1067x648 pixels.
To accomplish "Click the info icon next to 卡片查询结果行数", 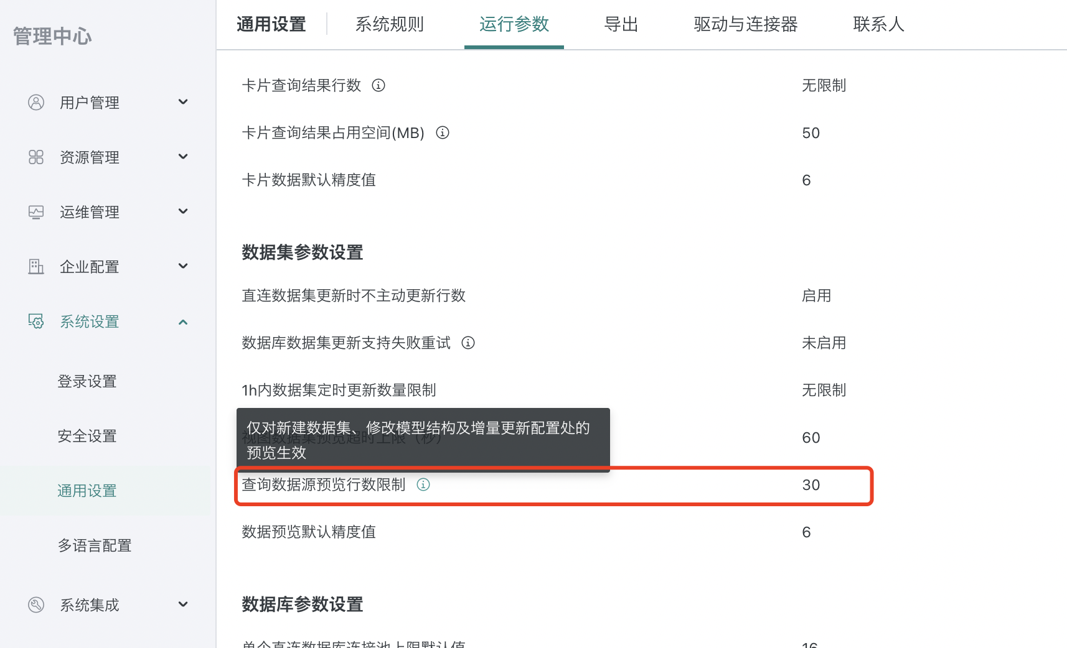I will (x=378, y=86).
